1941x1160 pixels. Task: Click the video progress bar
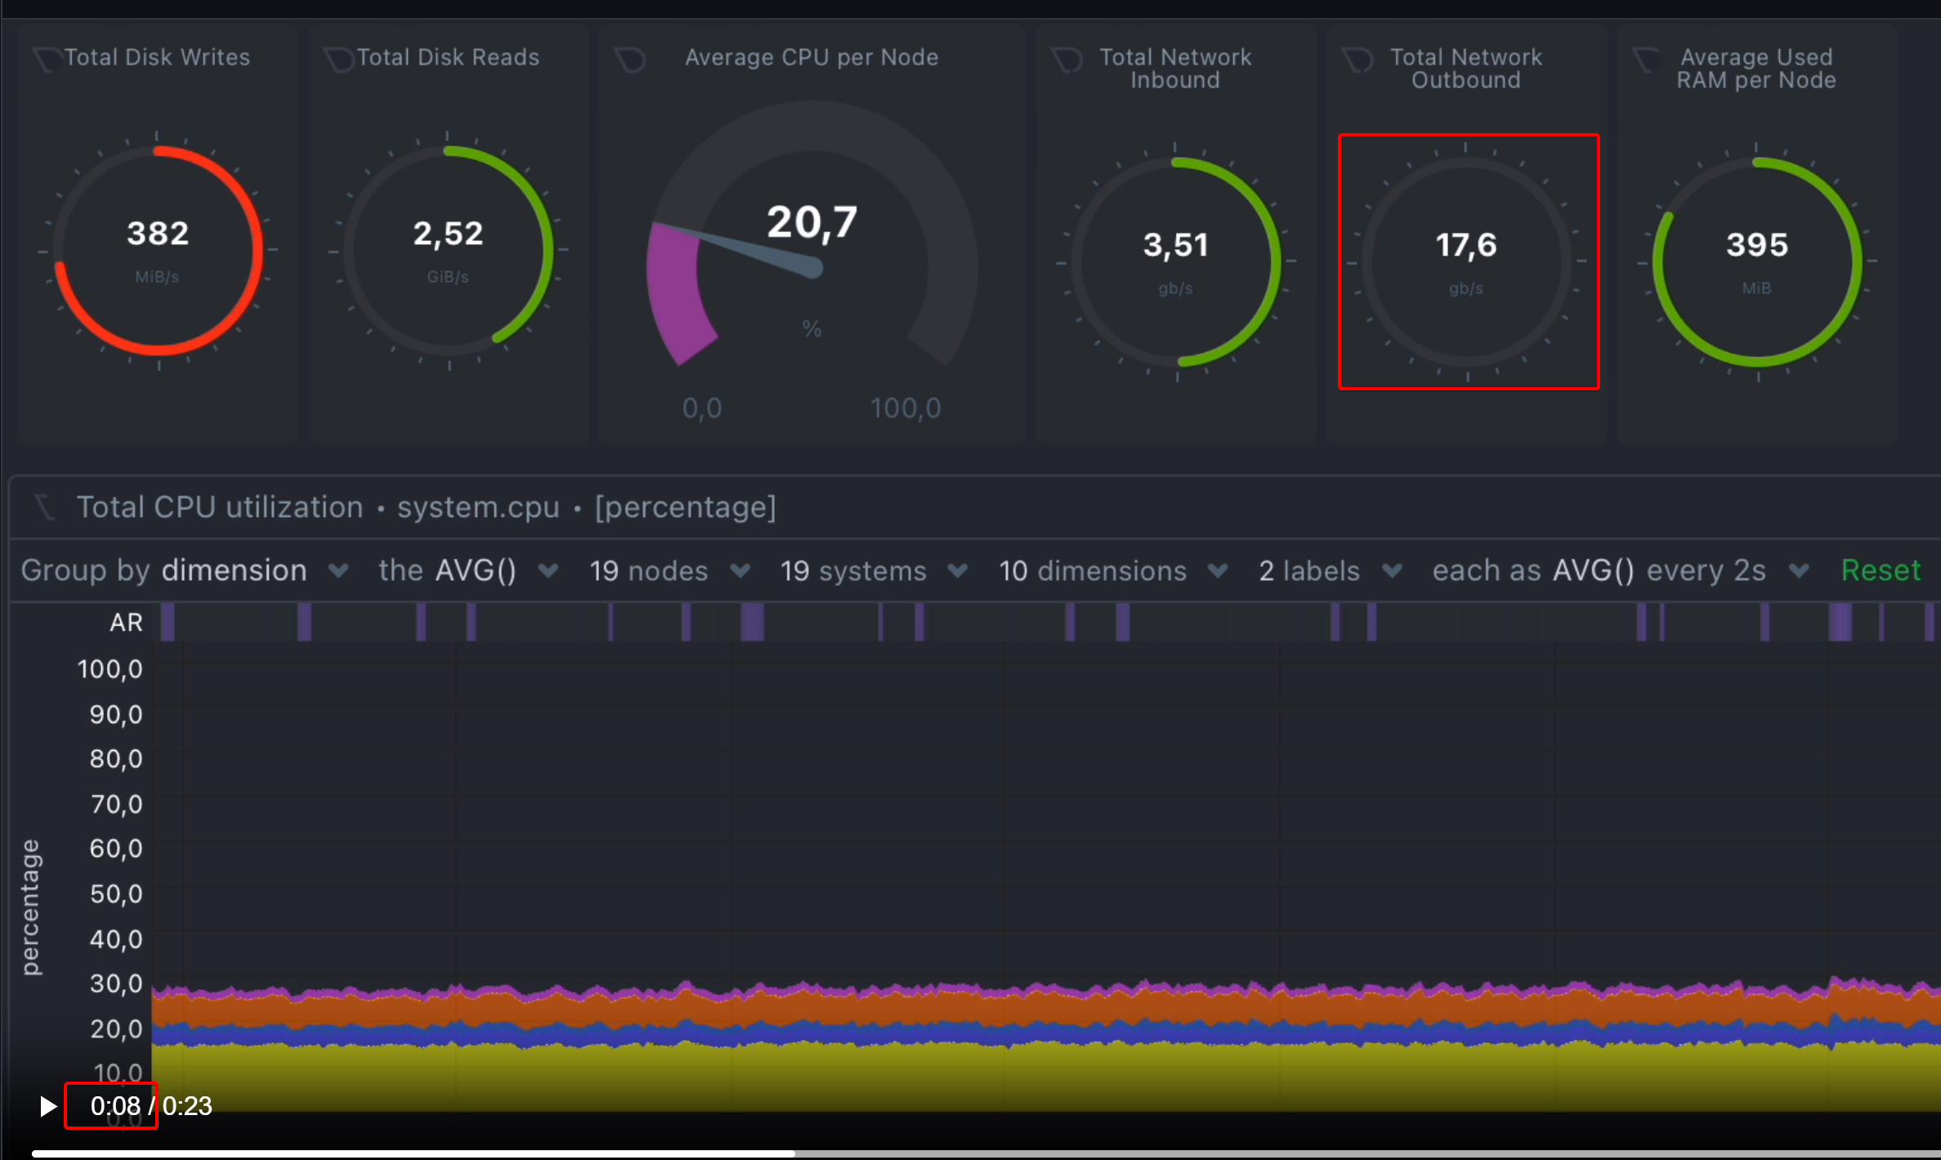(x=981, y=1153)
